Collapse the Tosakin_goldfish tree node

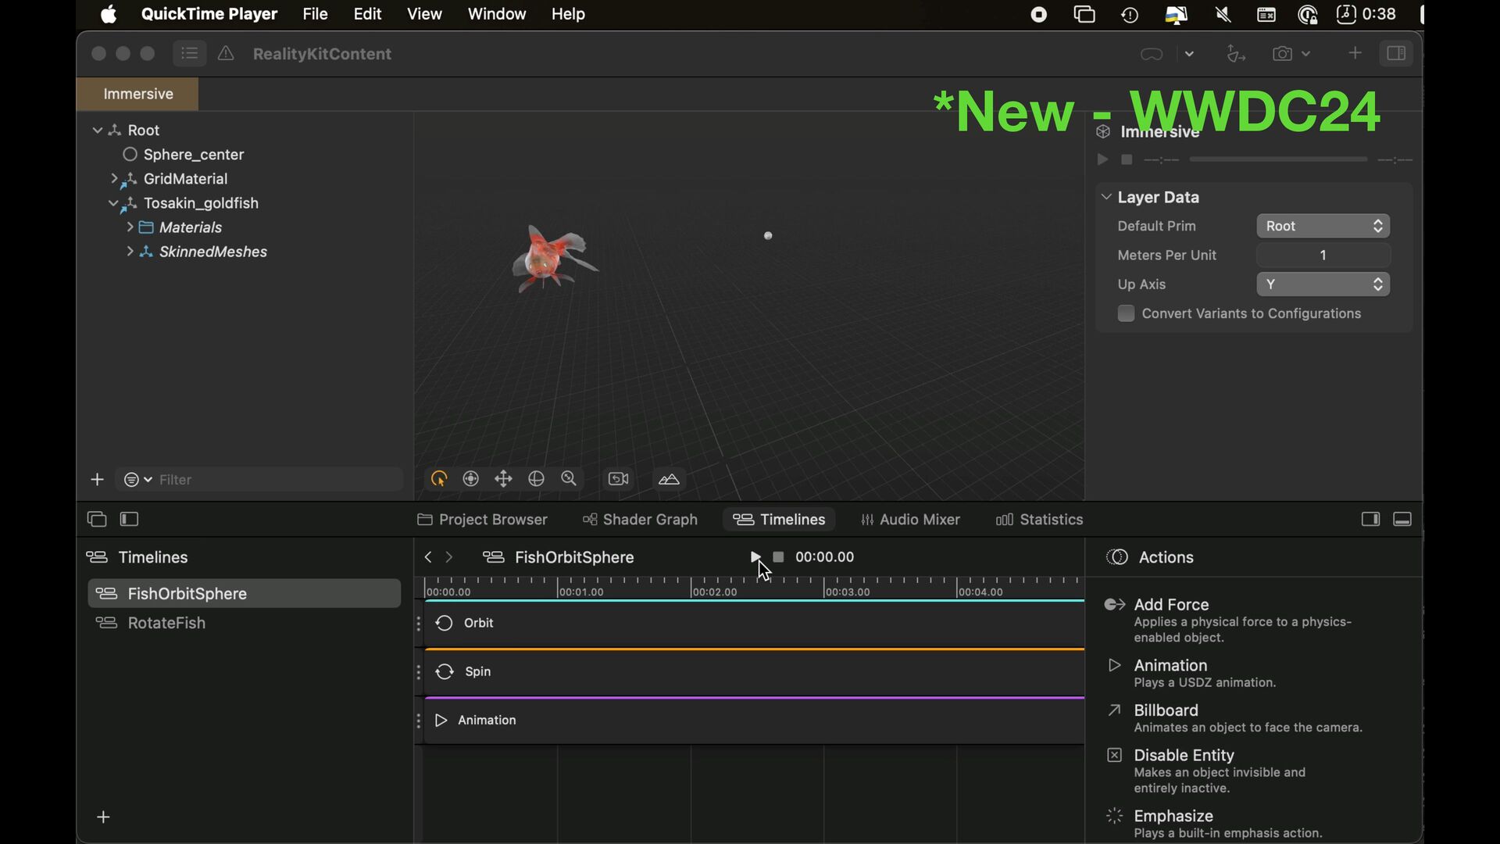point(113,203)
